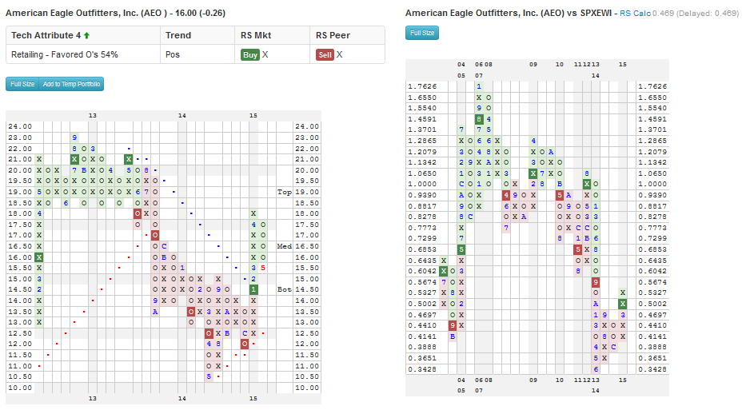
Task: Add AEO to Temp Portfolio
Action: tap(71, 84)
